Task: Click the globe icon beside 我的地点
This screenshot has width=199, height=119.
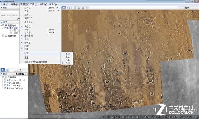Action: click(x=6, y=25)
